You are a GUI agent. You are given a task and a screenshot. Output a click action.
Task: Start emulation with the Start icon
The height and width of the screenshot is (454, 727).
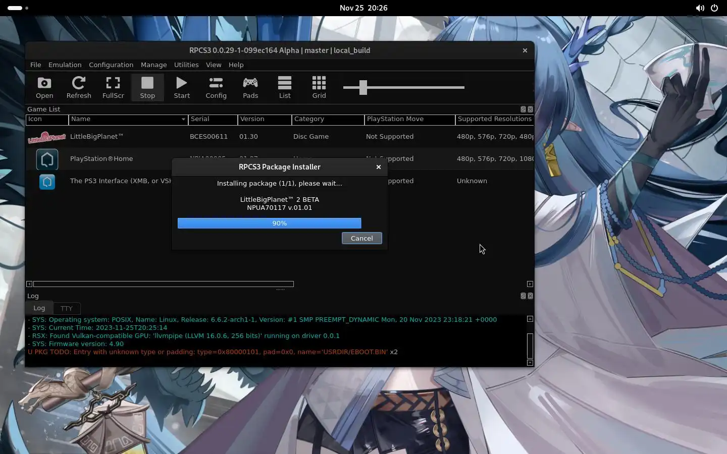pos(182,87)
